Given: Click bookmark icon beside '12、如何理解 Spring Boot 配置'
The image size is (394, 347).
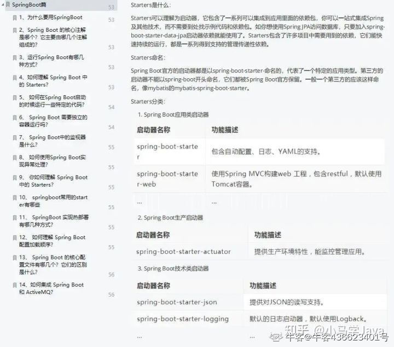Looking at the screenshot, I should pyautogui.click(x=15, y=238).
